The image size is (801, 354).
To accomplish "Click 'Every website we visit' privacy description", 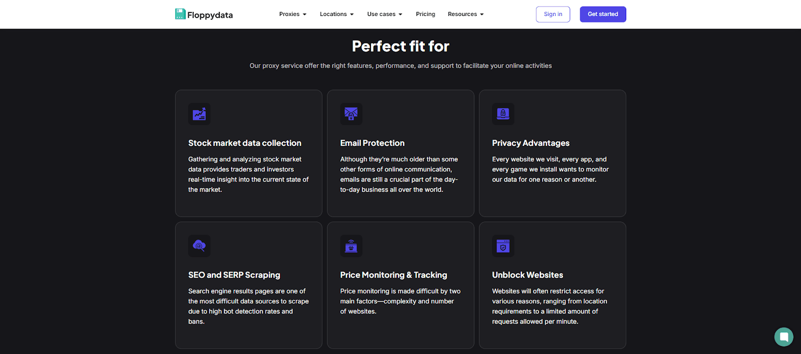I will pyautogui.click(x=550, y=169).
